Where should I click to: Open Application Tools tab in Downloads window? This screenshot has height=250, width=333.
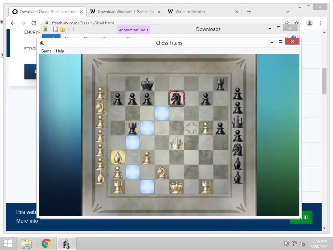(133, 30)
